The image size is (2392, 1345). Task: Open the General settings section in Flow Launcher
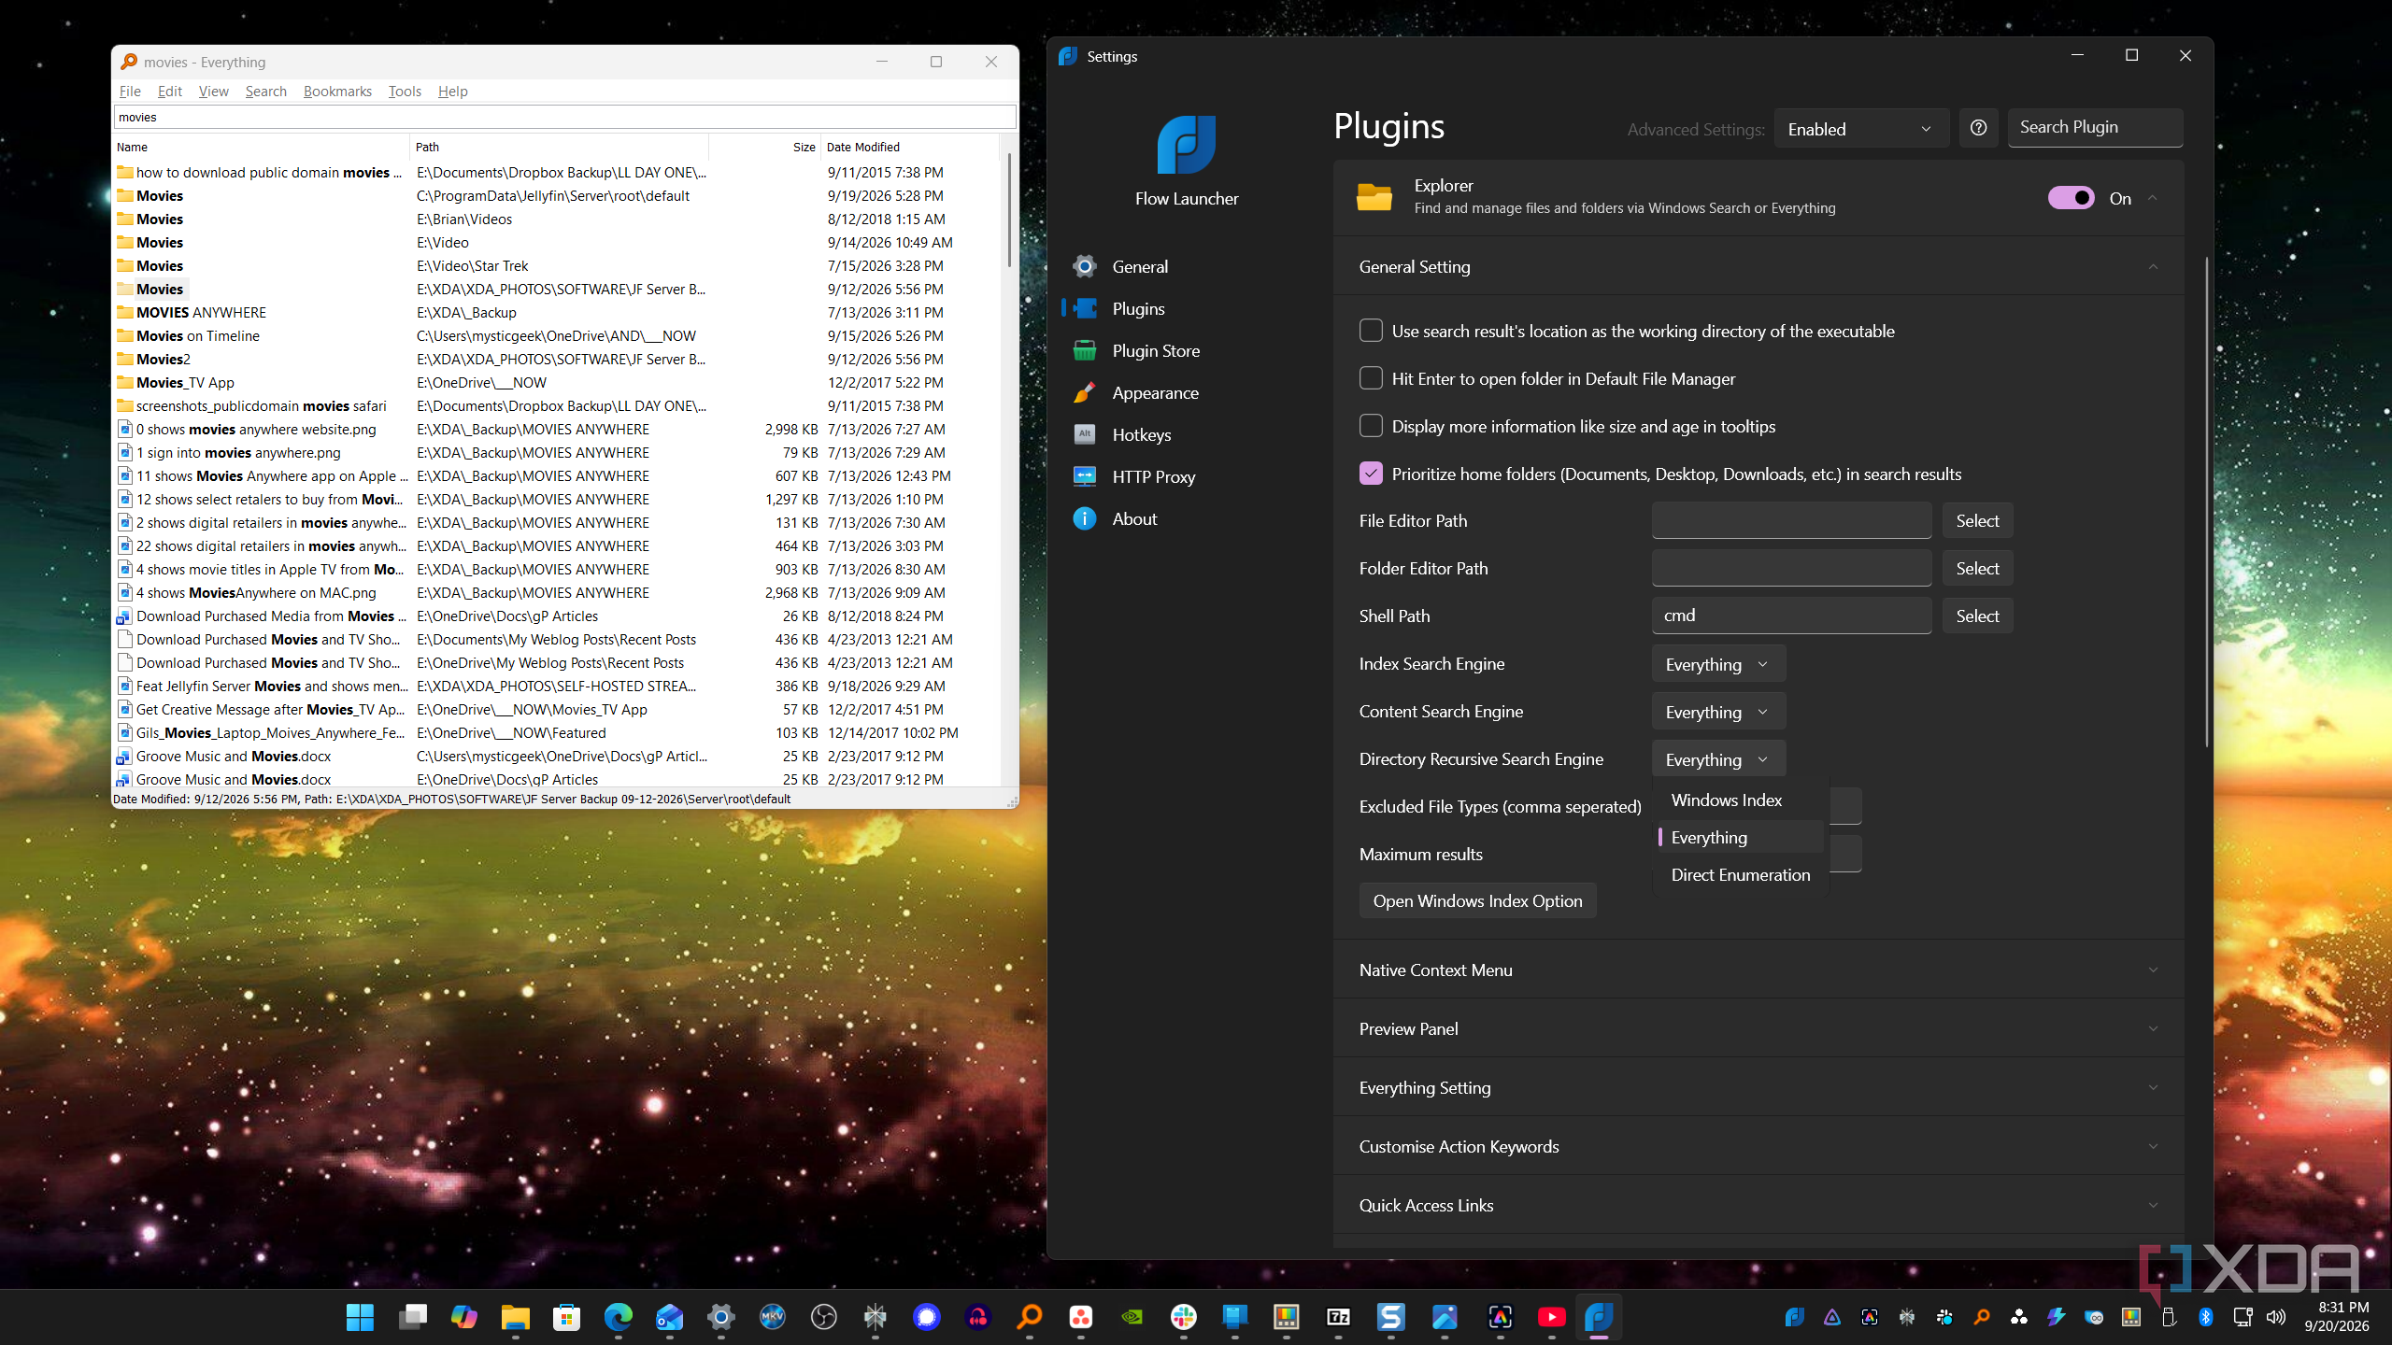coord(1139,267)
